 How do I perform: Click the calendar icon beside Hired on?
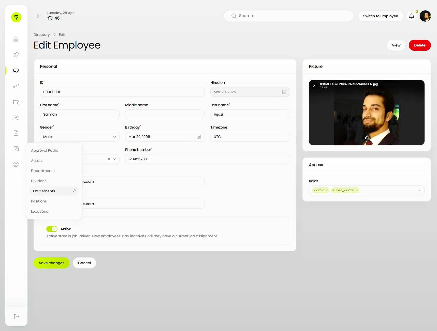[284, 92]
